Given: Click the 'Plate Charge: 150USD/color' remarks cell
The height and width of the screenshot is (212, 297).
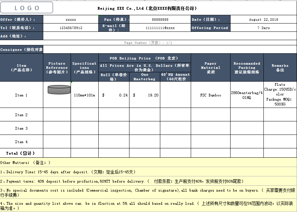Looking at the screenshot, I should [x=280, y=94].
